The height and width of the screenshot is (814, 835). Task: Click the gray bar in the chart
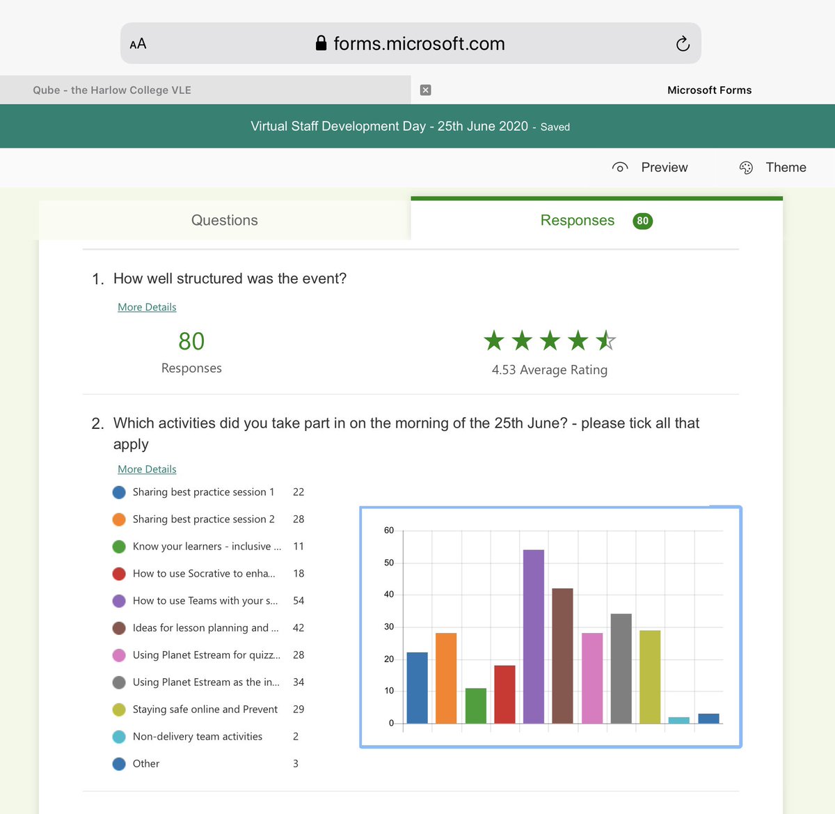click(x=621, y=668)
